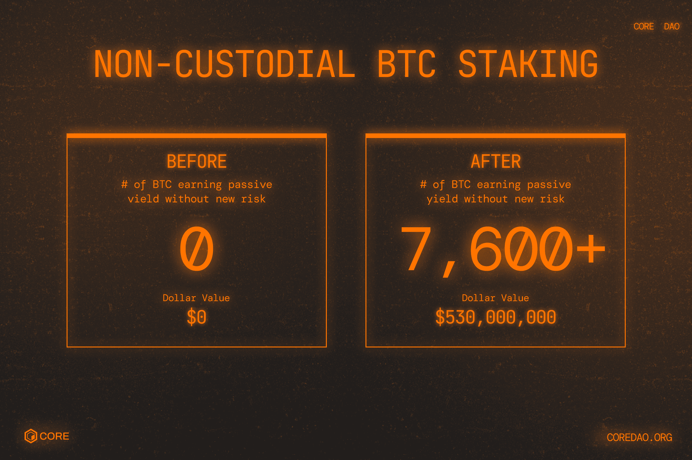
Task: Click the word BTC in the main title
Action: pyautogui.click(x=406, y=64)
